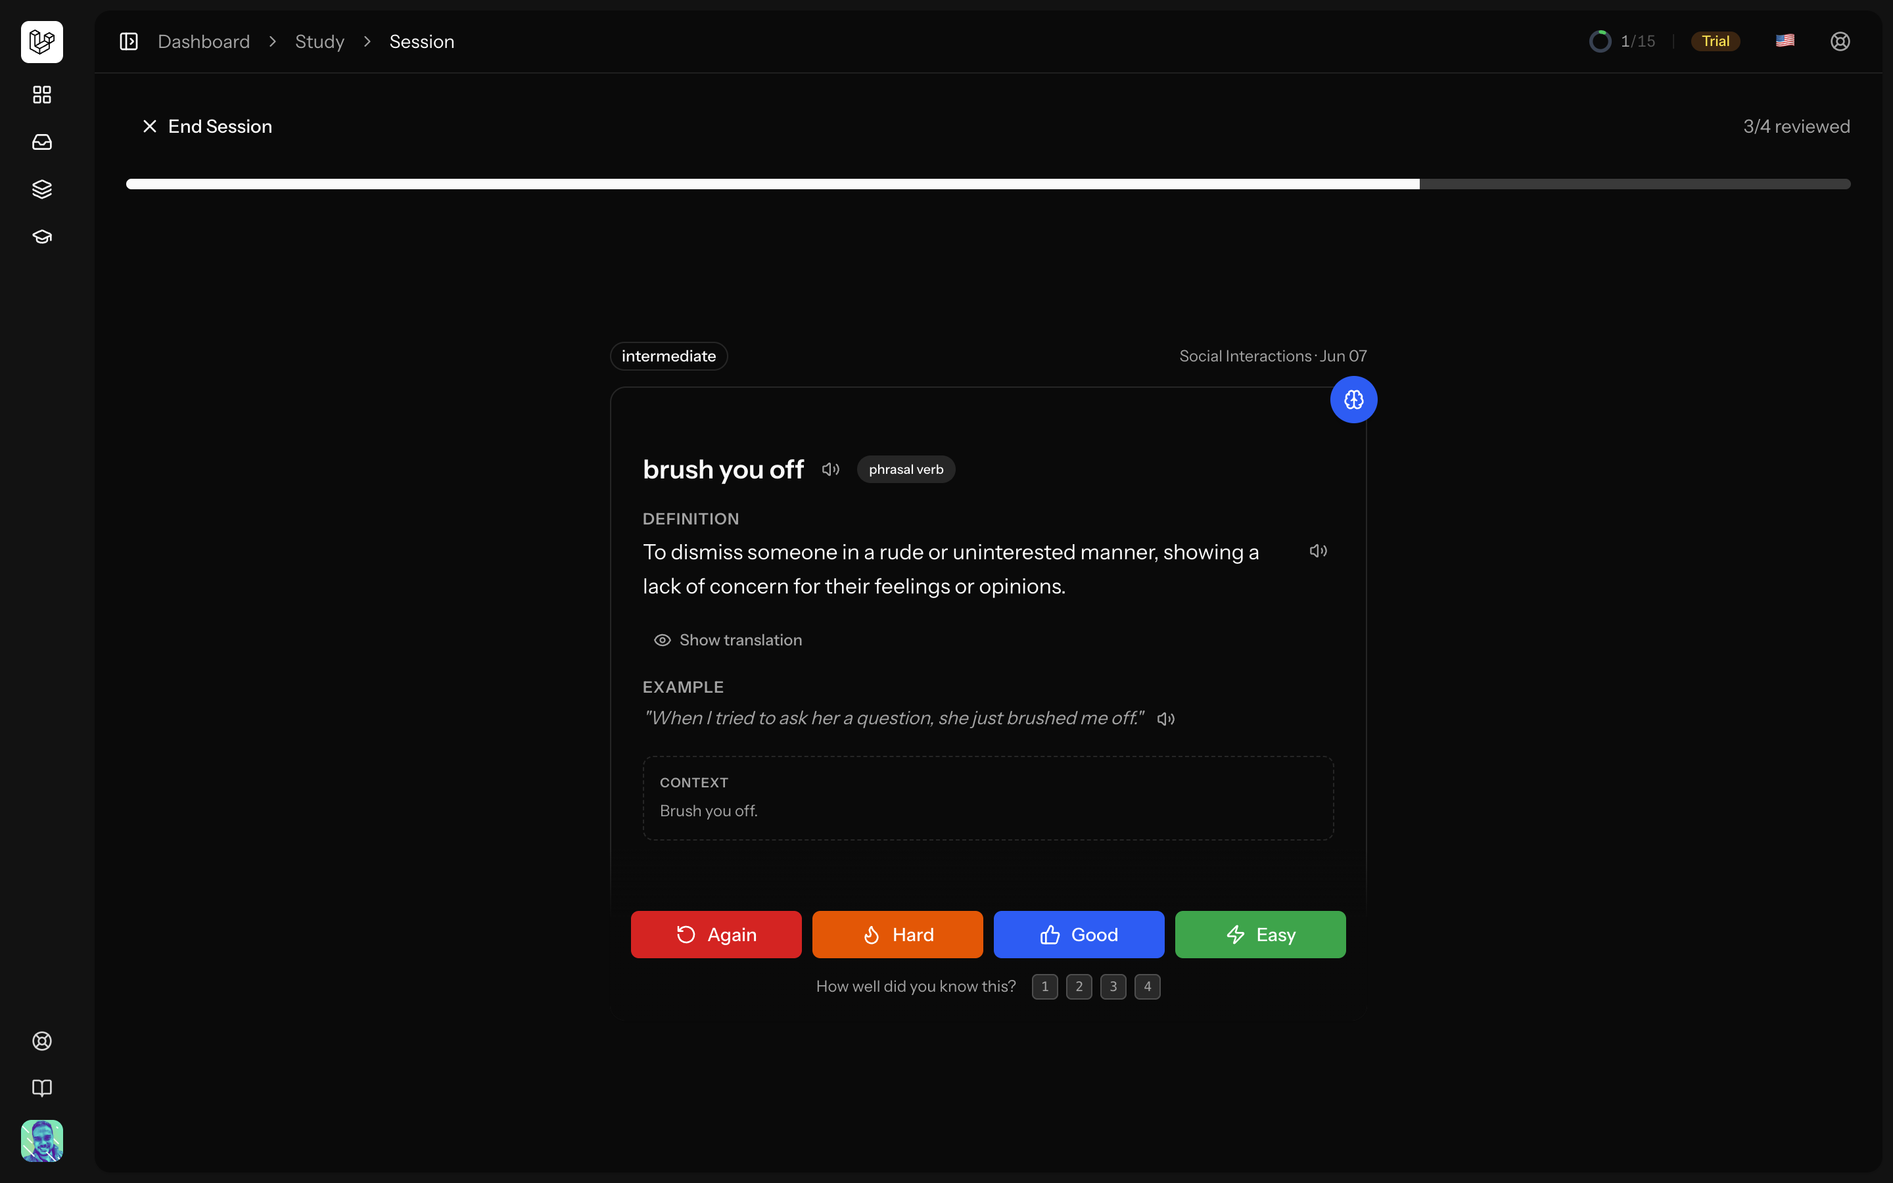Rate the card Good
This screenshot has height=1183, width=1893.
click(1079, 934)
